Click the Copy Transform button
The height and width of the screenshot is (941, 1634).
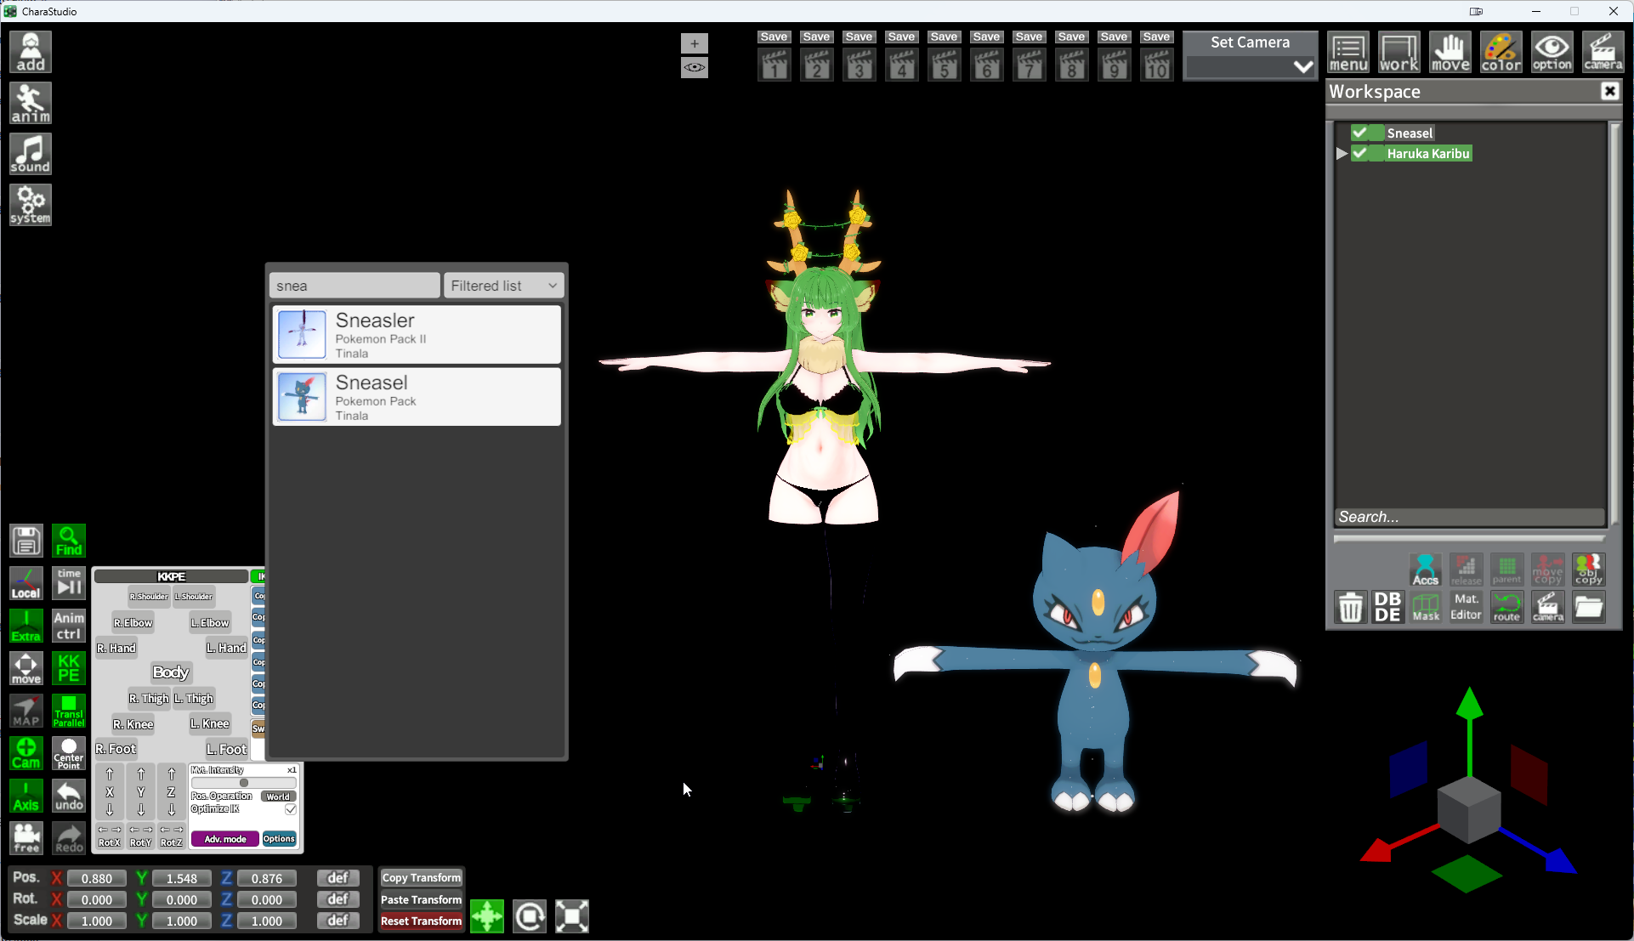[421, 878]
